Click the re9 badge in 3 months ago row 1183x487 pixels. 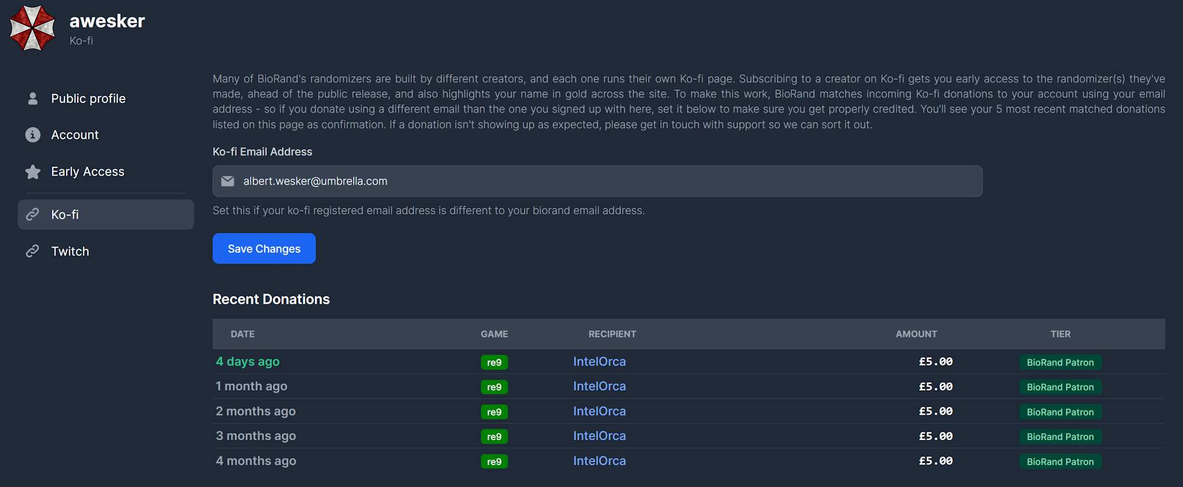pyautogui.click(x=494, y=437)
